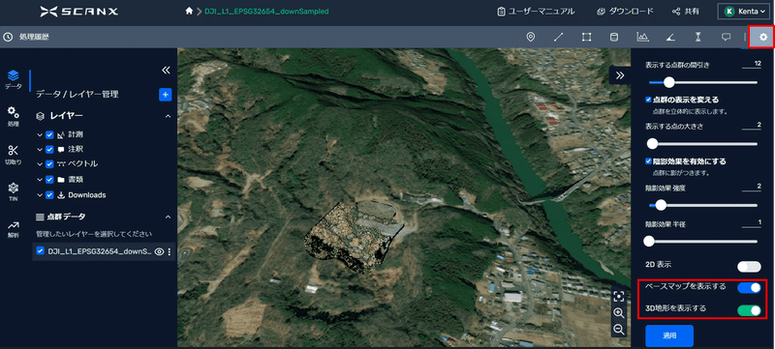Uncheck 点群の表示を変える checkbox

[649, 99]
